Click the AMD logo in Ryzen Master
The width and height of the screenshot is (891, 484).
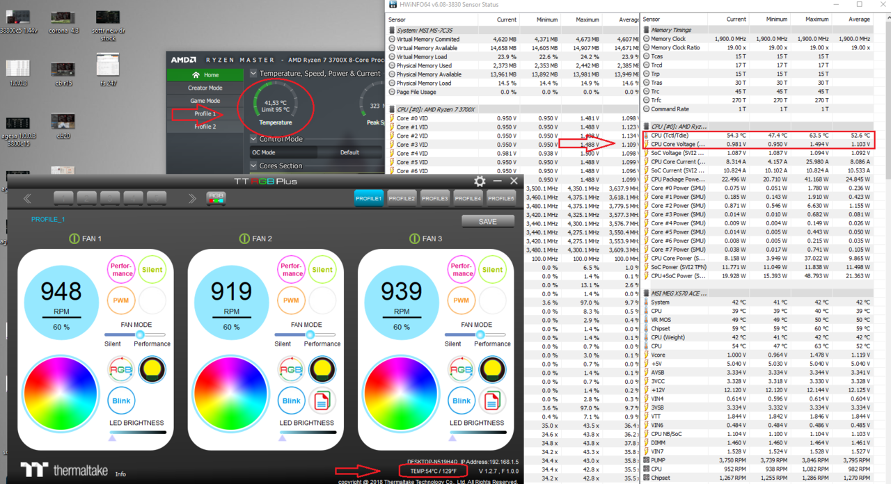[184, 60]
